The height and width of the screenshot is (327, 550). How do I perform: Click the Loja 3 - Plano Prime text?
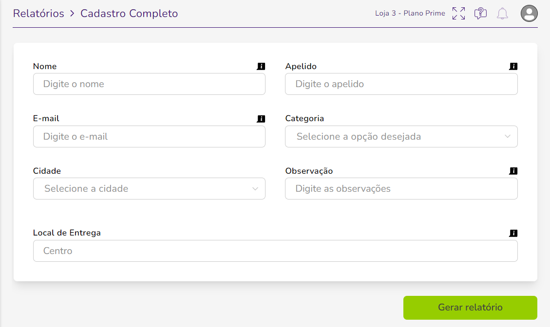click(410, 13)
